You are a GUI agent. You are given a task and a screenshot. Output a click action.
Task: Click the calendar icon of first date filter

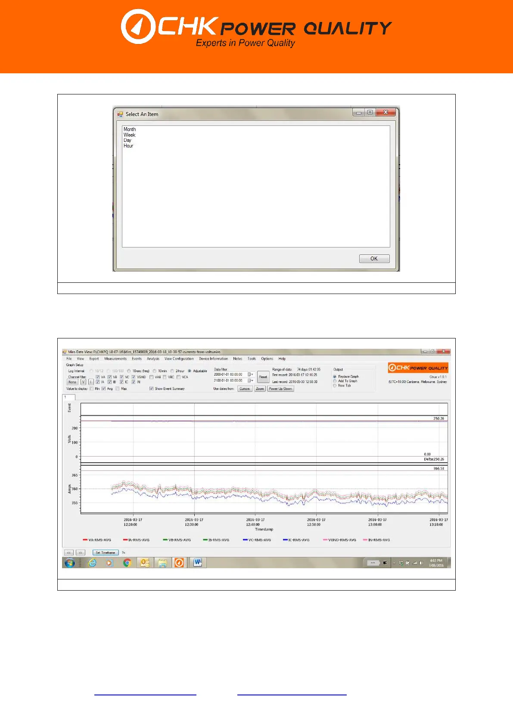250,374
